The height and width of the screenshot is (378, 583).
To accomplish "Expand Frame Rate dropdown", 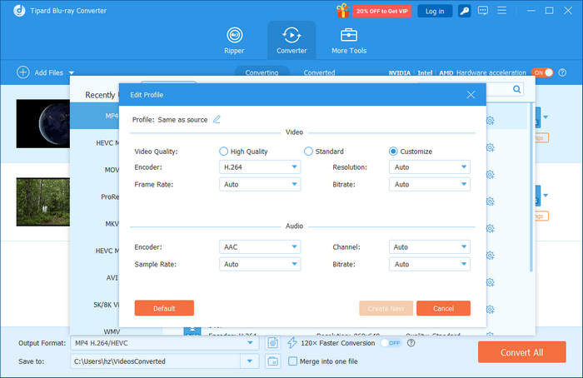I will 260,184.
